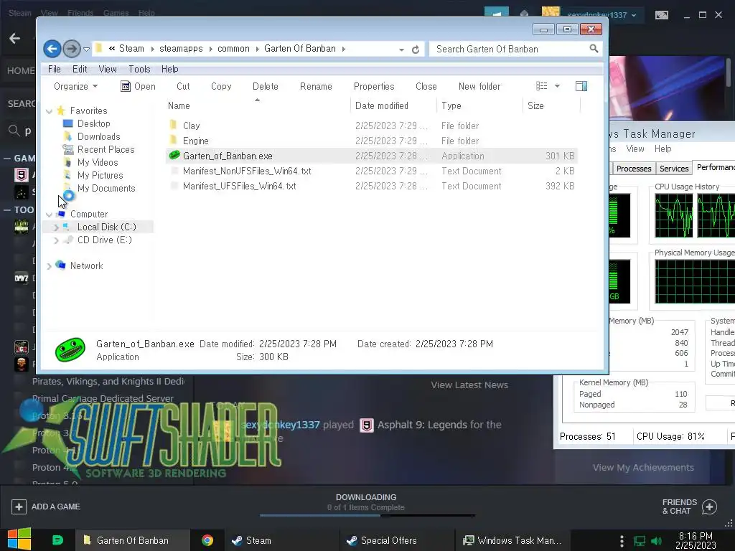Click Copy in the toolbar
Screen dimensions: 735x551
tap(221, 86)
